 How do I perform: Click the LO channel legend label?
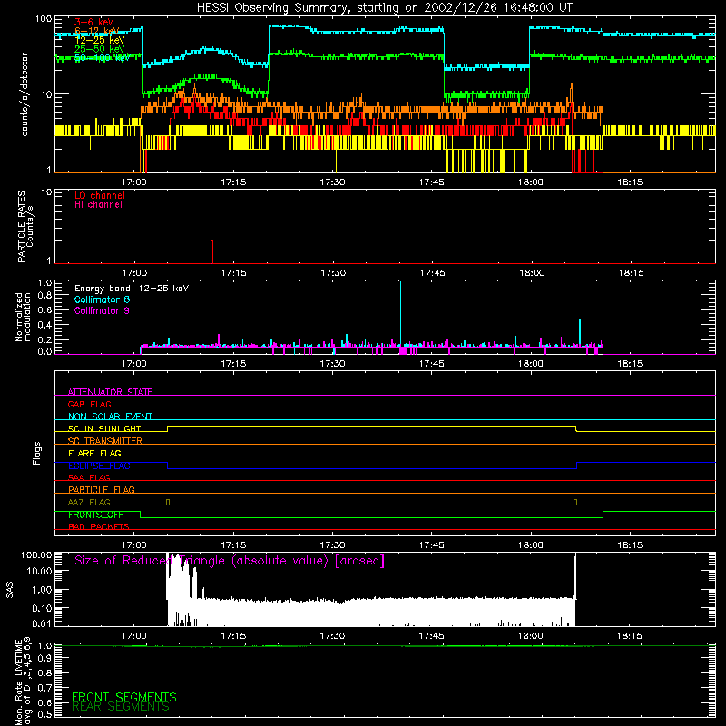100,195
